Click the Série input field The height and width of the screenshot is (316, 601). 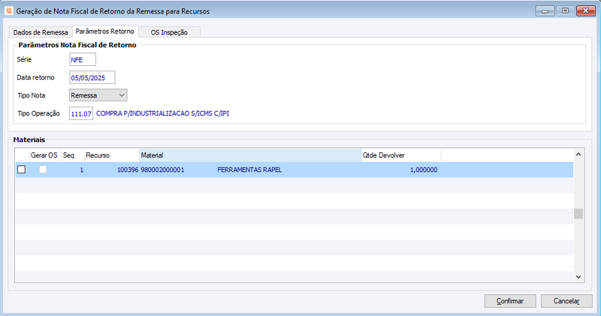[83, 60]
